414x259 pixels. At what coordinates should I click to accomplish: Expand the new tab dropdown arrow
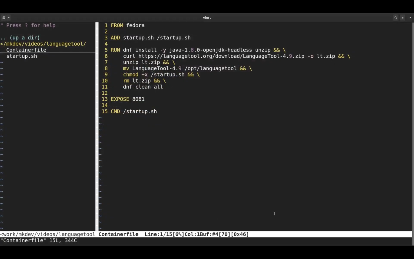pyautogui.click(x=9, y=17)
